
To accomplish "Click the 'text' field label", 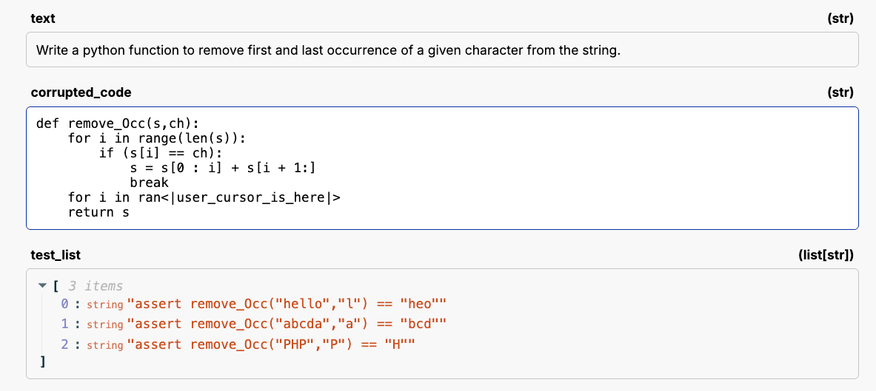I will coord(43,18).
